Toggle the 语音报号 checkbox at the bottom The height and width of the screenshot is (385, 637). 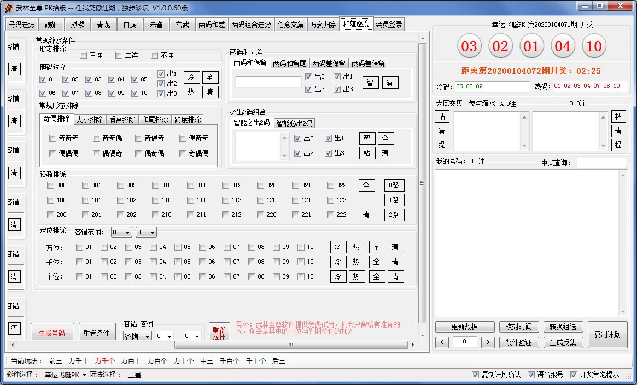(530, 375)
